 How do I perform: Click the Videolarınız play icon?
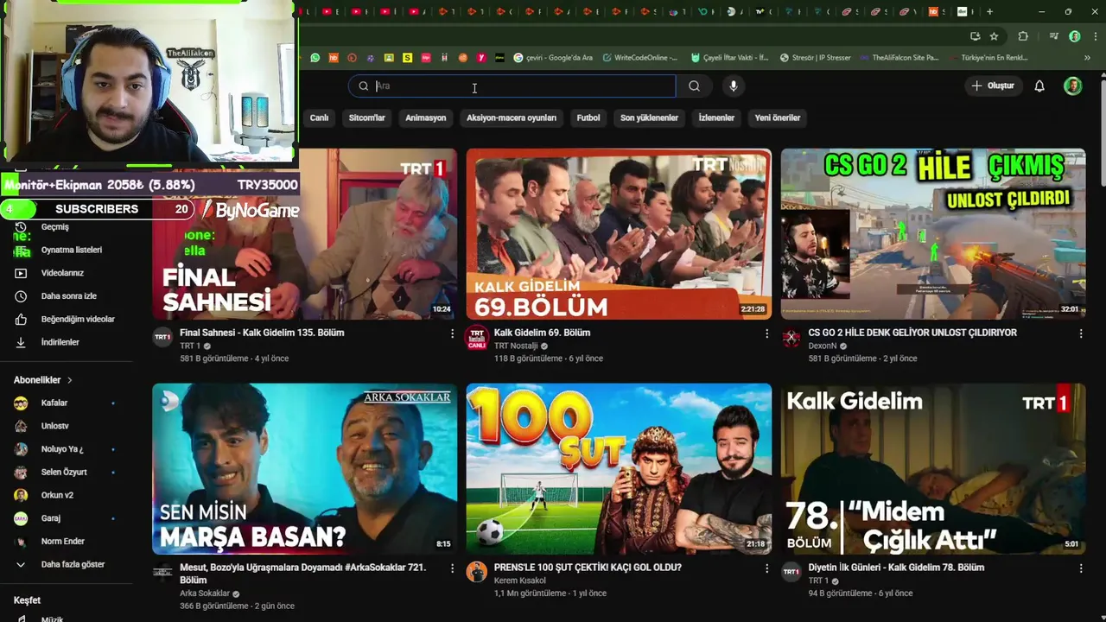(x=21, y=273)
